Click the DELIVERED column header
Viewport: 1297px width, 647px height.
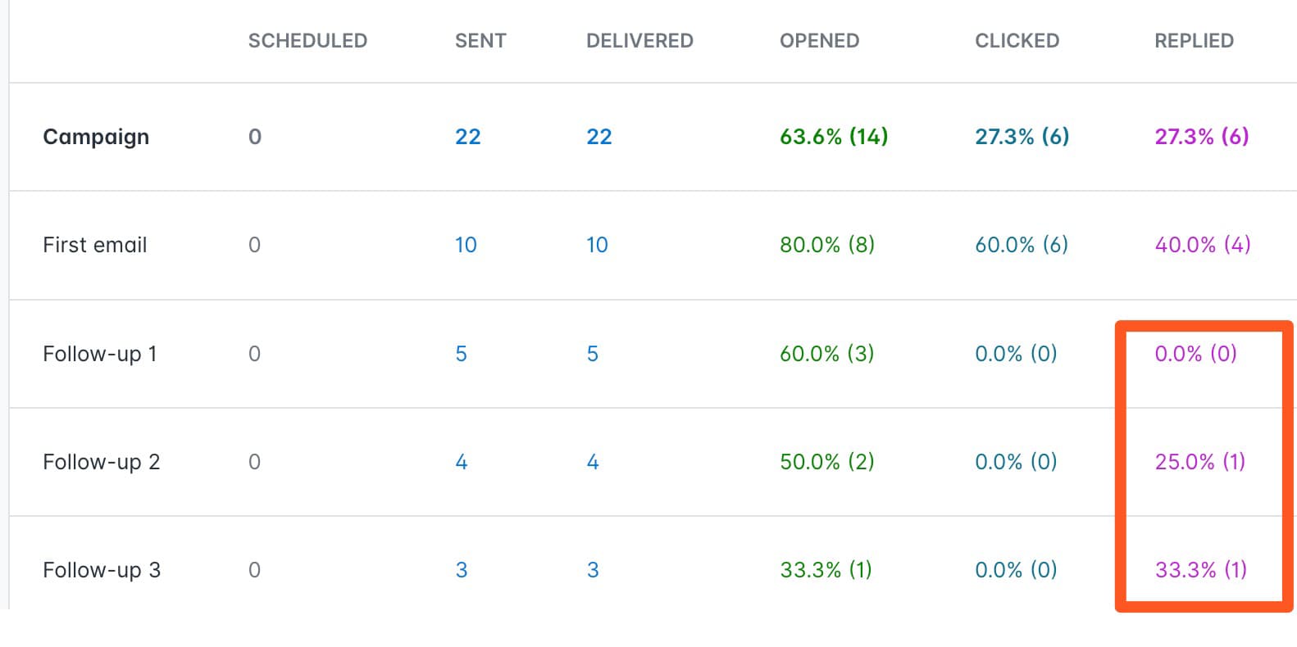coord(639,41)
